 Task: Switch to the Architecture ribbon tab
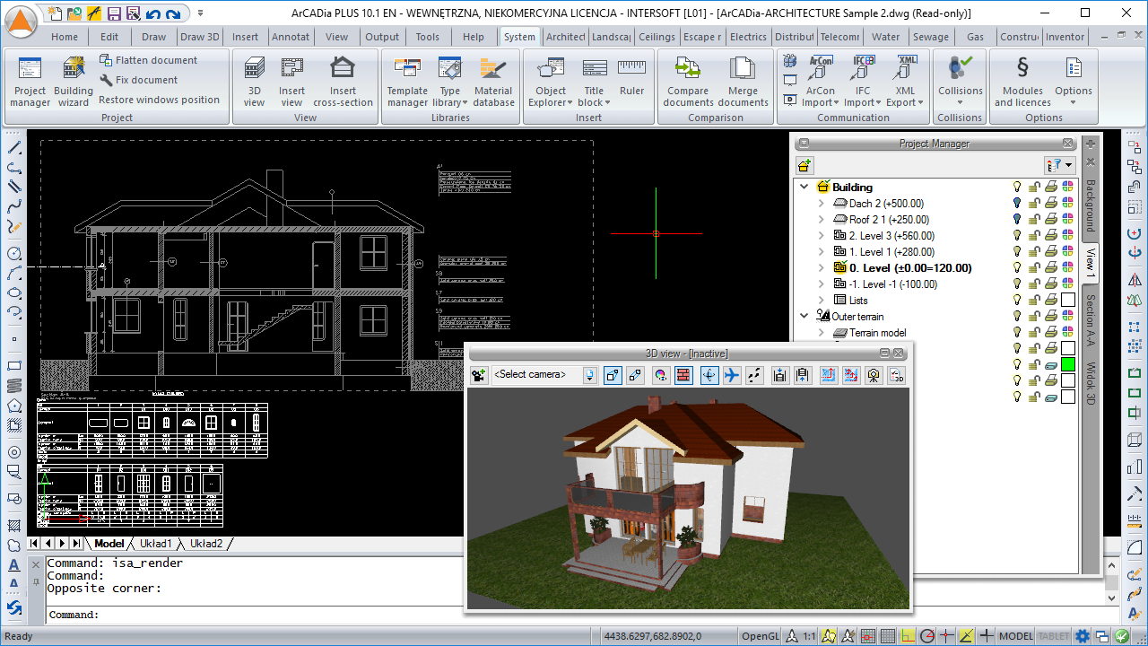pos(565,37)
